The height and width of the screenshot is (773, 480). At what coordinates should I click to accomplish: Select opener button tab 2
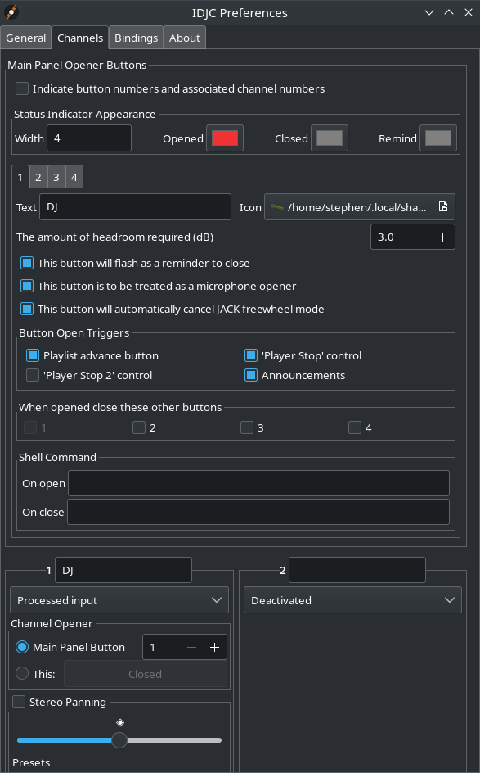[38, 177]
